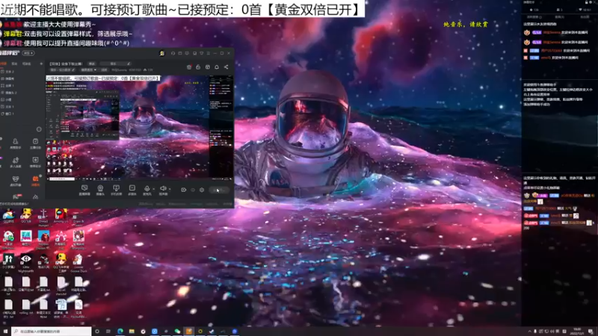This screenshot has width=598, height=336.
Task: Select the rolling.txt file on the desktop
Action: pyautogui.click(x=25, y=307)
